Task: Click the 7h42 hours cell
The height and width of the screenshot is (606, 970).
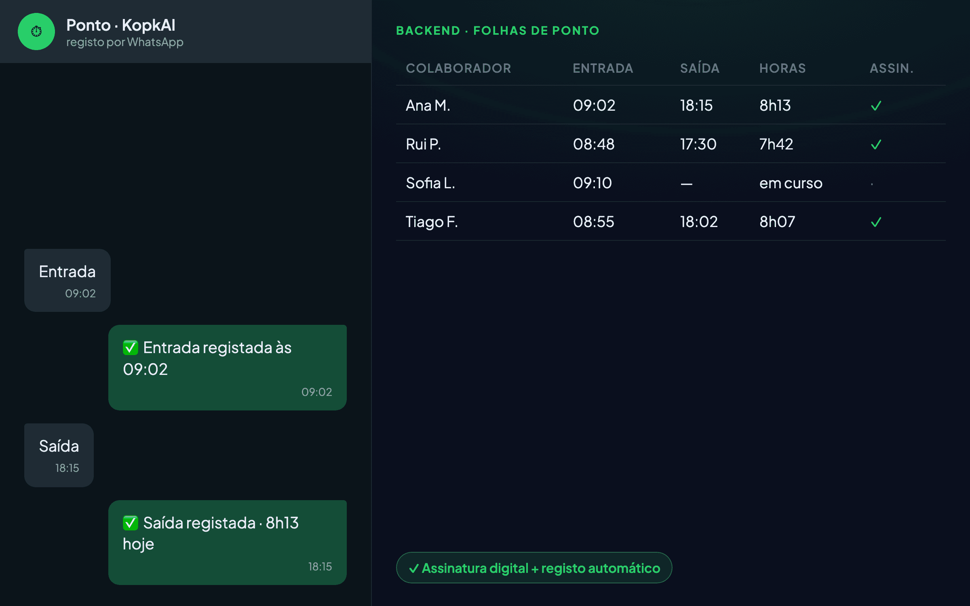Action: (776, 144)
